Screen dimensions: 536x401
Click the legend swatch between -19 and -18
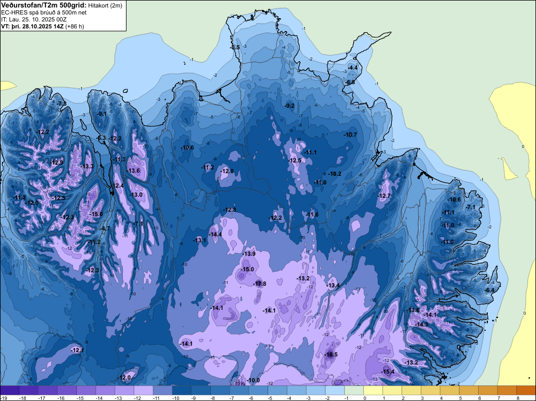(10, 390)
